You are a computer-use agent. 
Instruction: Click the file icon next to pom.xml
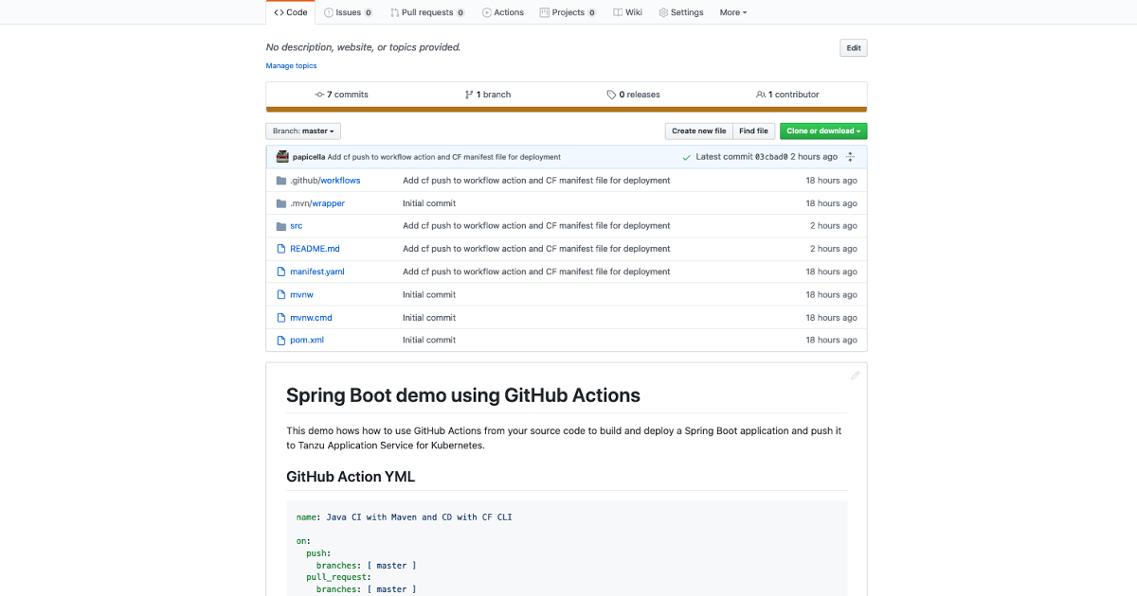280,341
